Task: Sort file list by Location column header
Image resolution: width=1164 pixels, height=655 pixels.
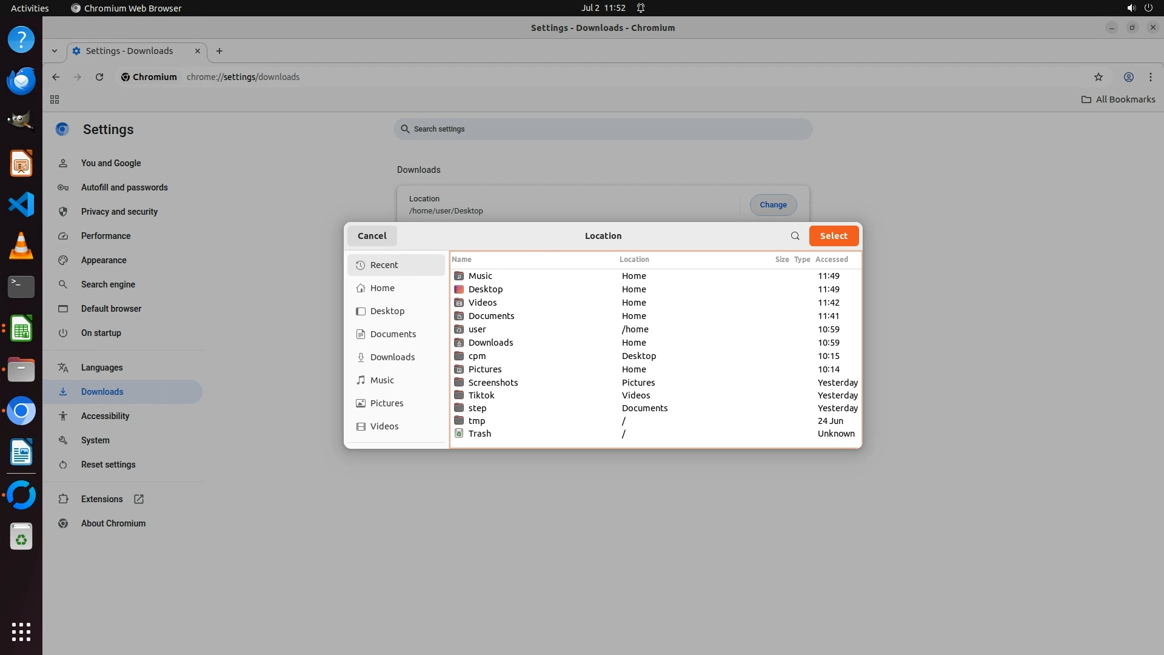Action: [634, 260]
